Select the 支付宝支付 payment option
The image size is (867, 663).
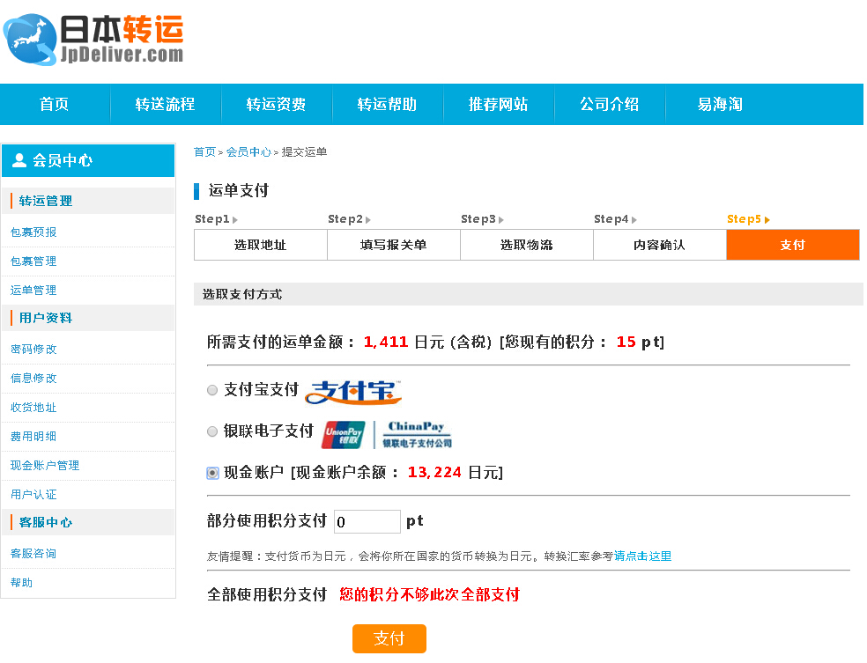212,390
